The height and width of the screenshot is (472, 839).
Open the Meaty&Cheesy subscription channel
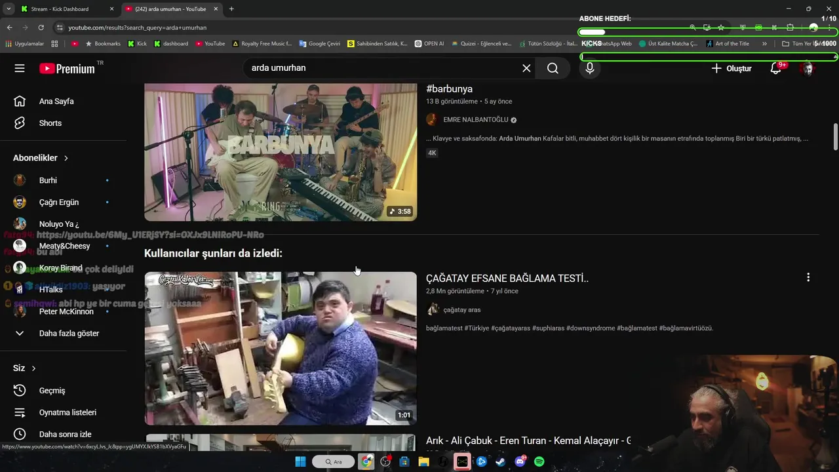pyautogui.click(x=64, y=246)
